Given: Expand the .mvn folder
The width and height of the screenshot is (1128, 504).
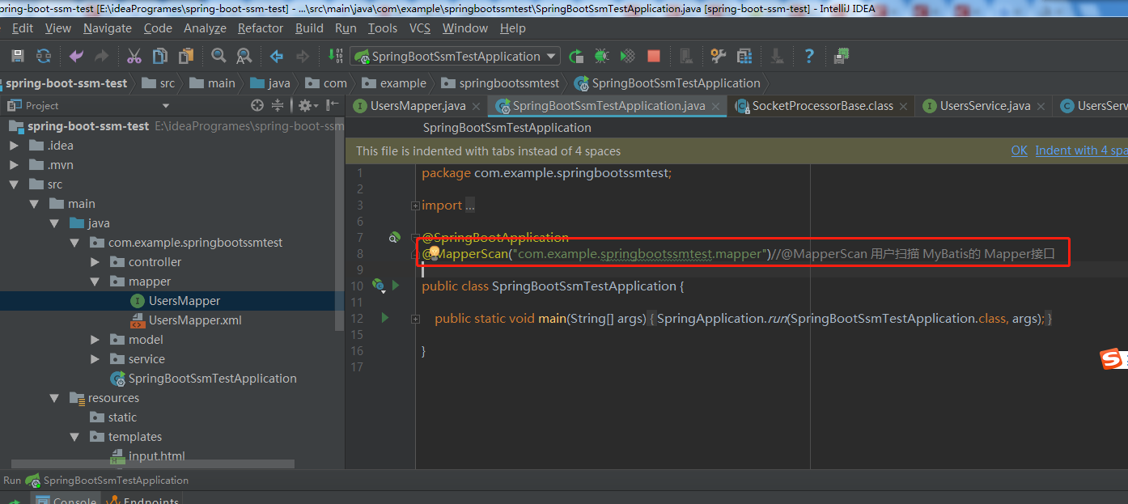Looking at the screenshot, I should coord(14,165).
